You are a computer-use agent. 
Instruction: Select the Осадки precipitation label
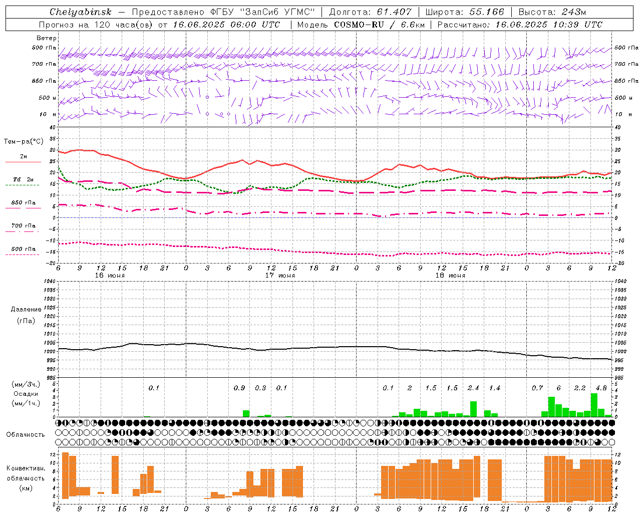coord(26,394)
